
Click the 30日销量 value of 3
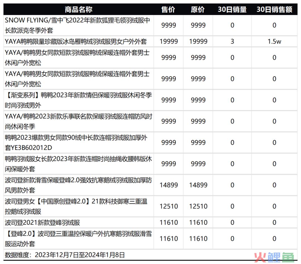[x=232, y=42]
